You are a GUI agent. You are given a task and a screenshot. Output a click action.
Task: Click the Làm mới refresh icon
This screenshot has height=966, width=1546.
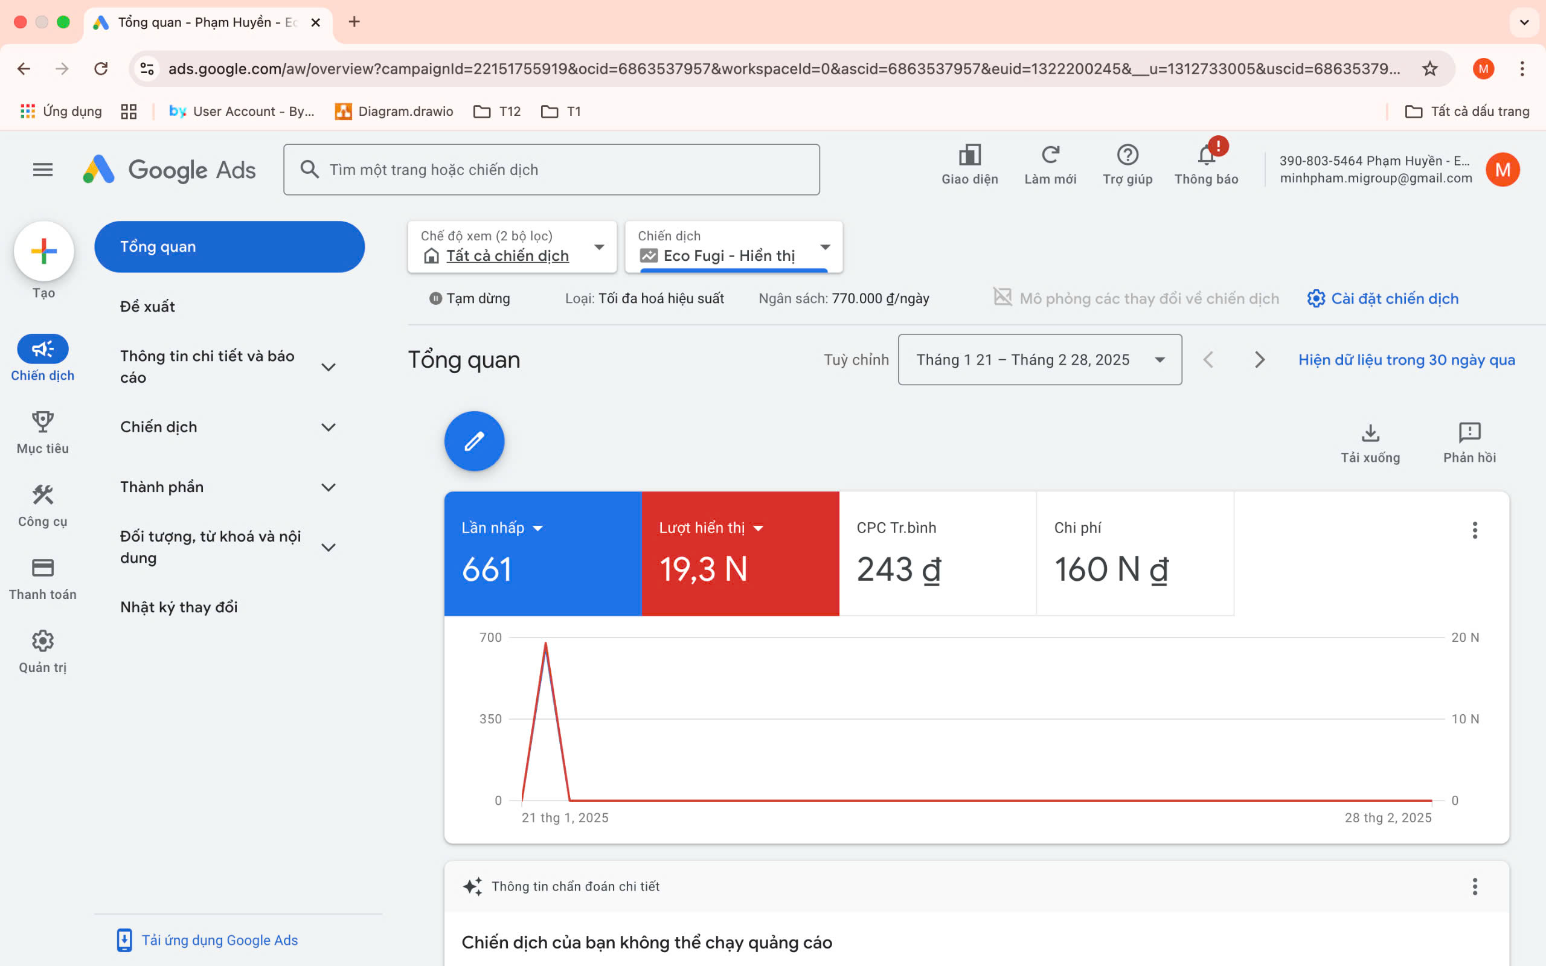pyautogui.click(x=1050, y=156)
